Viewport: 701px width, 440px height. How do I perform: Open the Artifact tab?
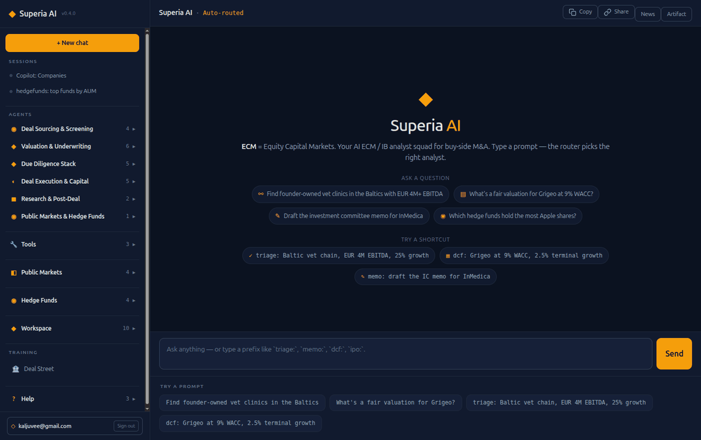[x=676, y=14]
